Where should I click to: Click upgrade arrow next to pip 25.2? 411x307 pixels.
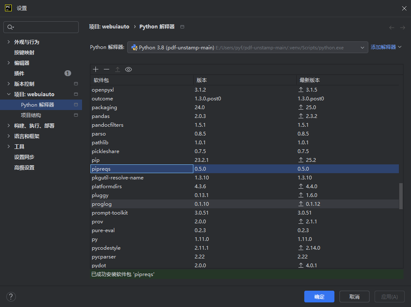[301, 160]
